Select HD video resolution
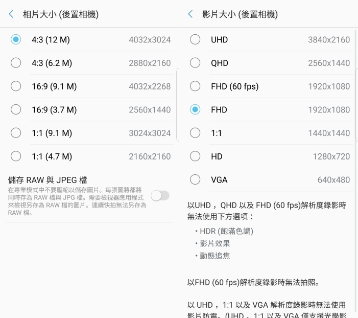This screenshot has width=358, height=318. 195,156
